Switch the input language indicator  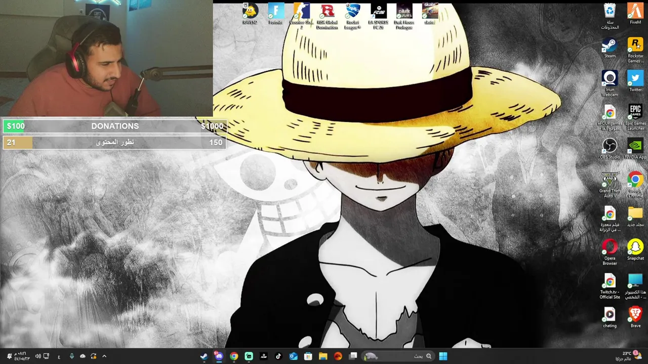[59, 356]
